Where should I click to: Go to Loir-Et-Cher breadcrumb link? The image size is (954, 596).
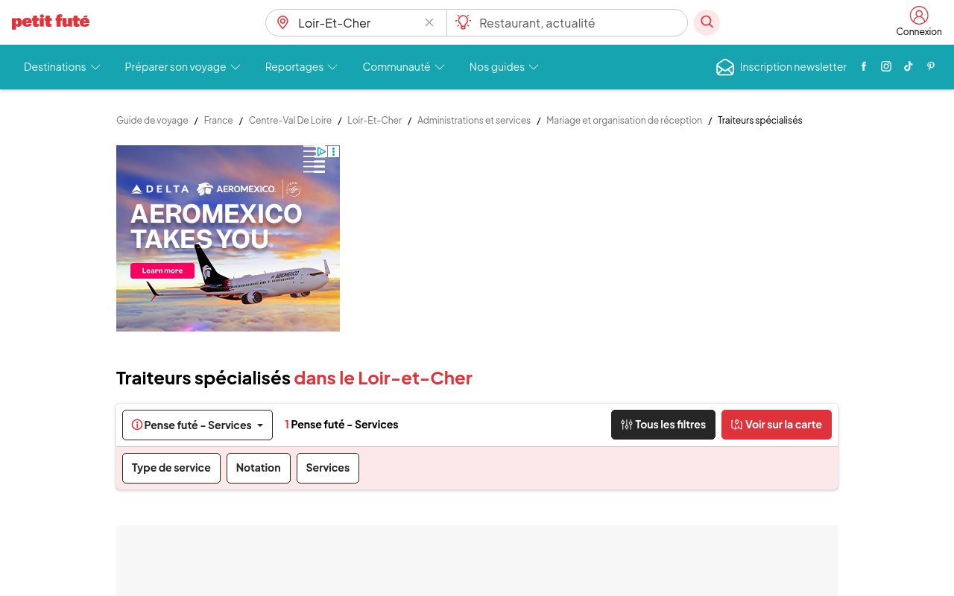pos(374,120)
